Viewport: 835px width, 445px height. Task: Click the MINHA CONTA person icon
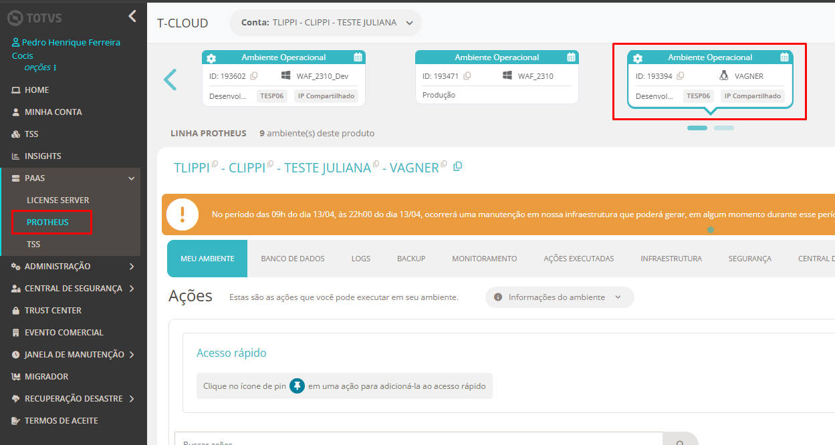click(x=16, y=112)
